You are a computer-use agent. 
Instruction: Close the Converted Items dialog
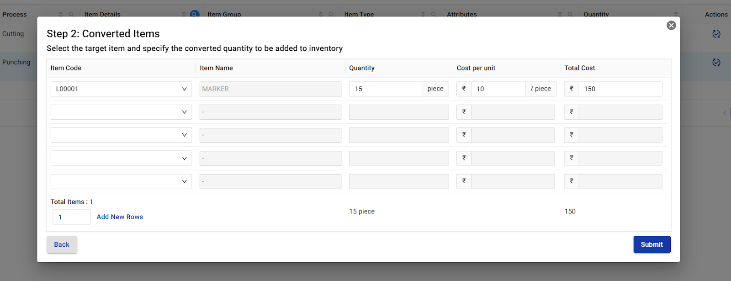(671, 26)
